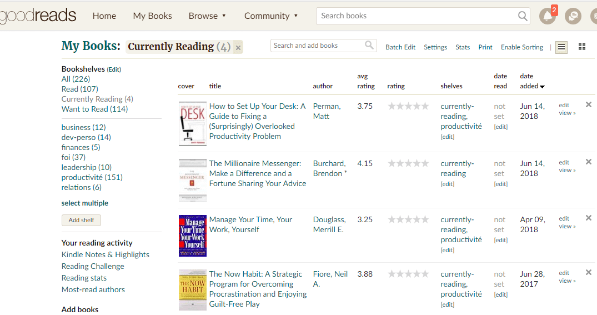Edit the date read for Manage Your Time
Viewport: 597px width, 315px height.
tap(501, 240)
